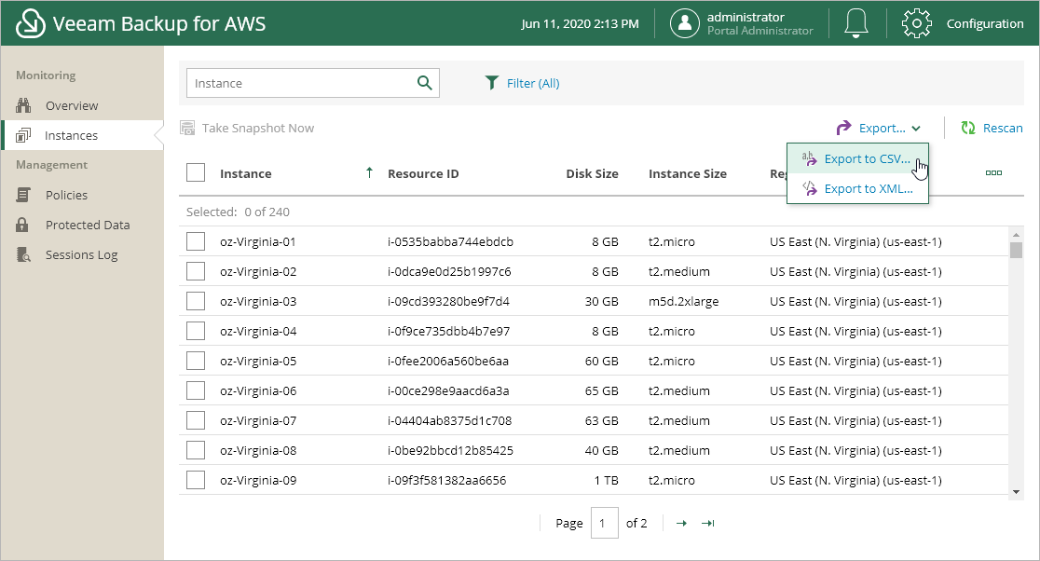Click the Rescan button label
1040x561 pixels.
pyautogui.click(x=1002, y=128)
